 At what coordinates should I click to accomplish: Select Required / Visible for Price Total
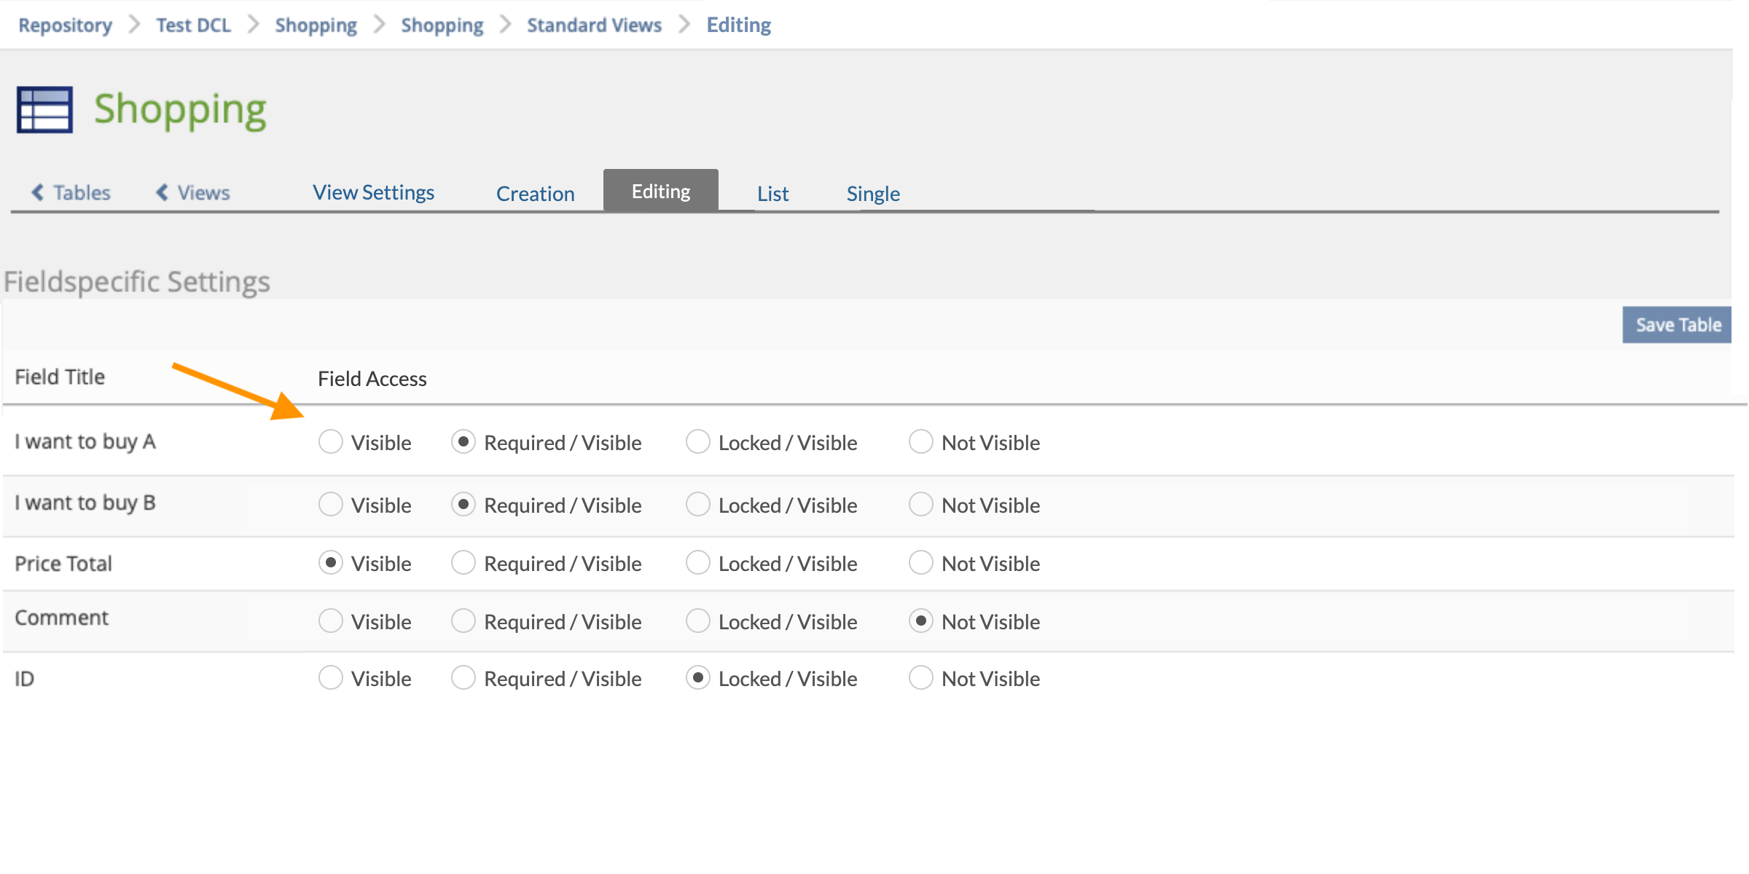click(463, 562)
